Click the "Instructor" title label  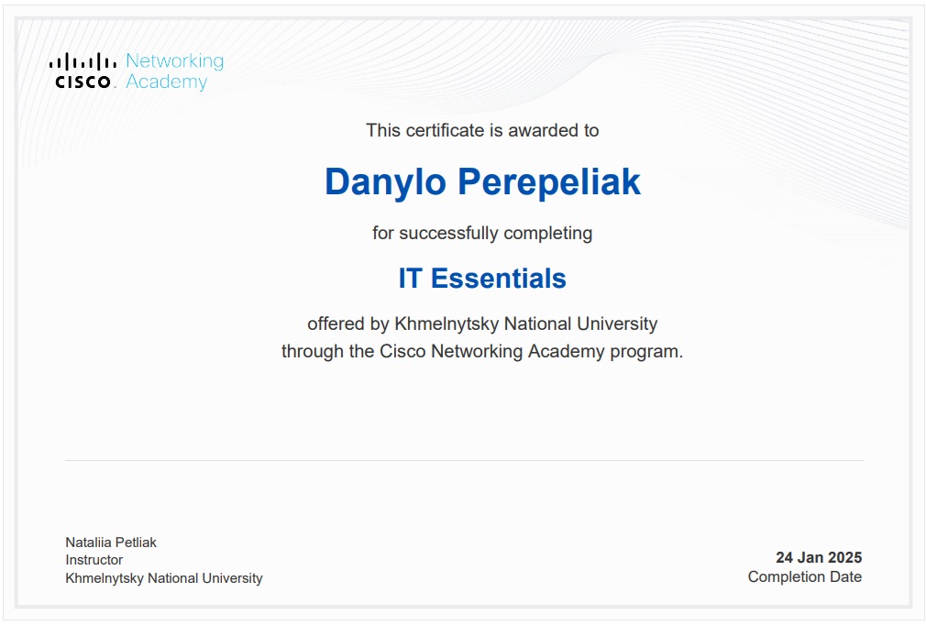click(x=94, y=560)
